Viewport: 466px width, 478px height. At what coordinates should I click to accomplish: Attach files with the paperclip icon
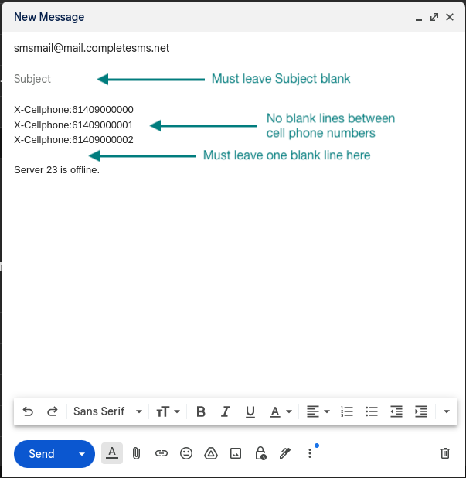tap(136, 453)
